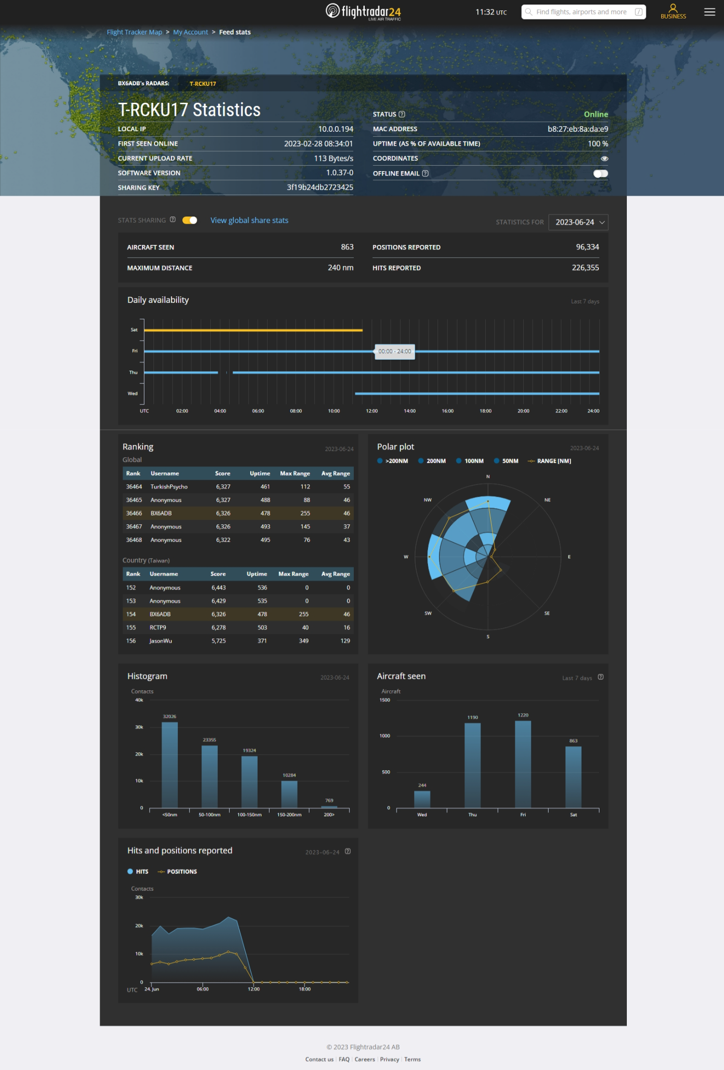The image size is (724, 1070).
Task: Toggle the >200NM polar plot legend
Action: click(x=393, y=461)
